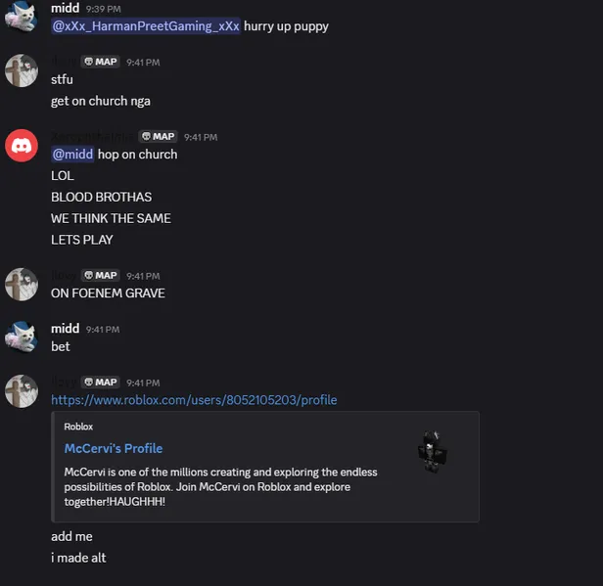The image size is (603, 586).
Task: Click the McCervi embed description text
Action: (220, 486)
